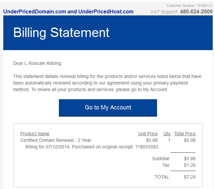
Task: Click the Qty column header
Action: coord(167,134)
